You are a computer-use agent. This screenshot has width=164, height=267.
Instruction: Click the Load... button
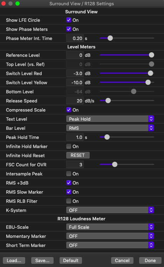pyautogui.click(x=14, y=260)
